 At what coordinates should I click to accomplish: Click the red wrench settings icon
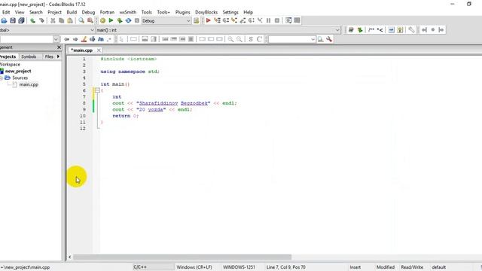[329, 39]
